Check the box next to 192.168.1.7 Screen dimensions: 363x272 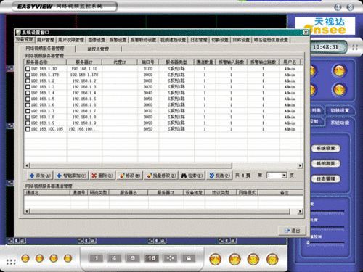click(x=28, y=111)
